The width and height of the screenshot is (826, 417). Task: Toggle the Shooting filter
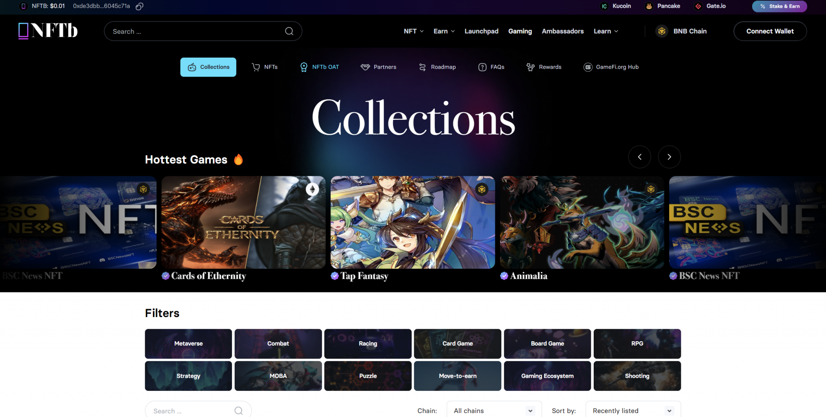(x=637, y=376)
